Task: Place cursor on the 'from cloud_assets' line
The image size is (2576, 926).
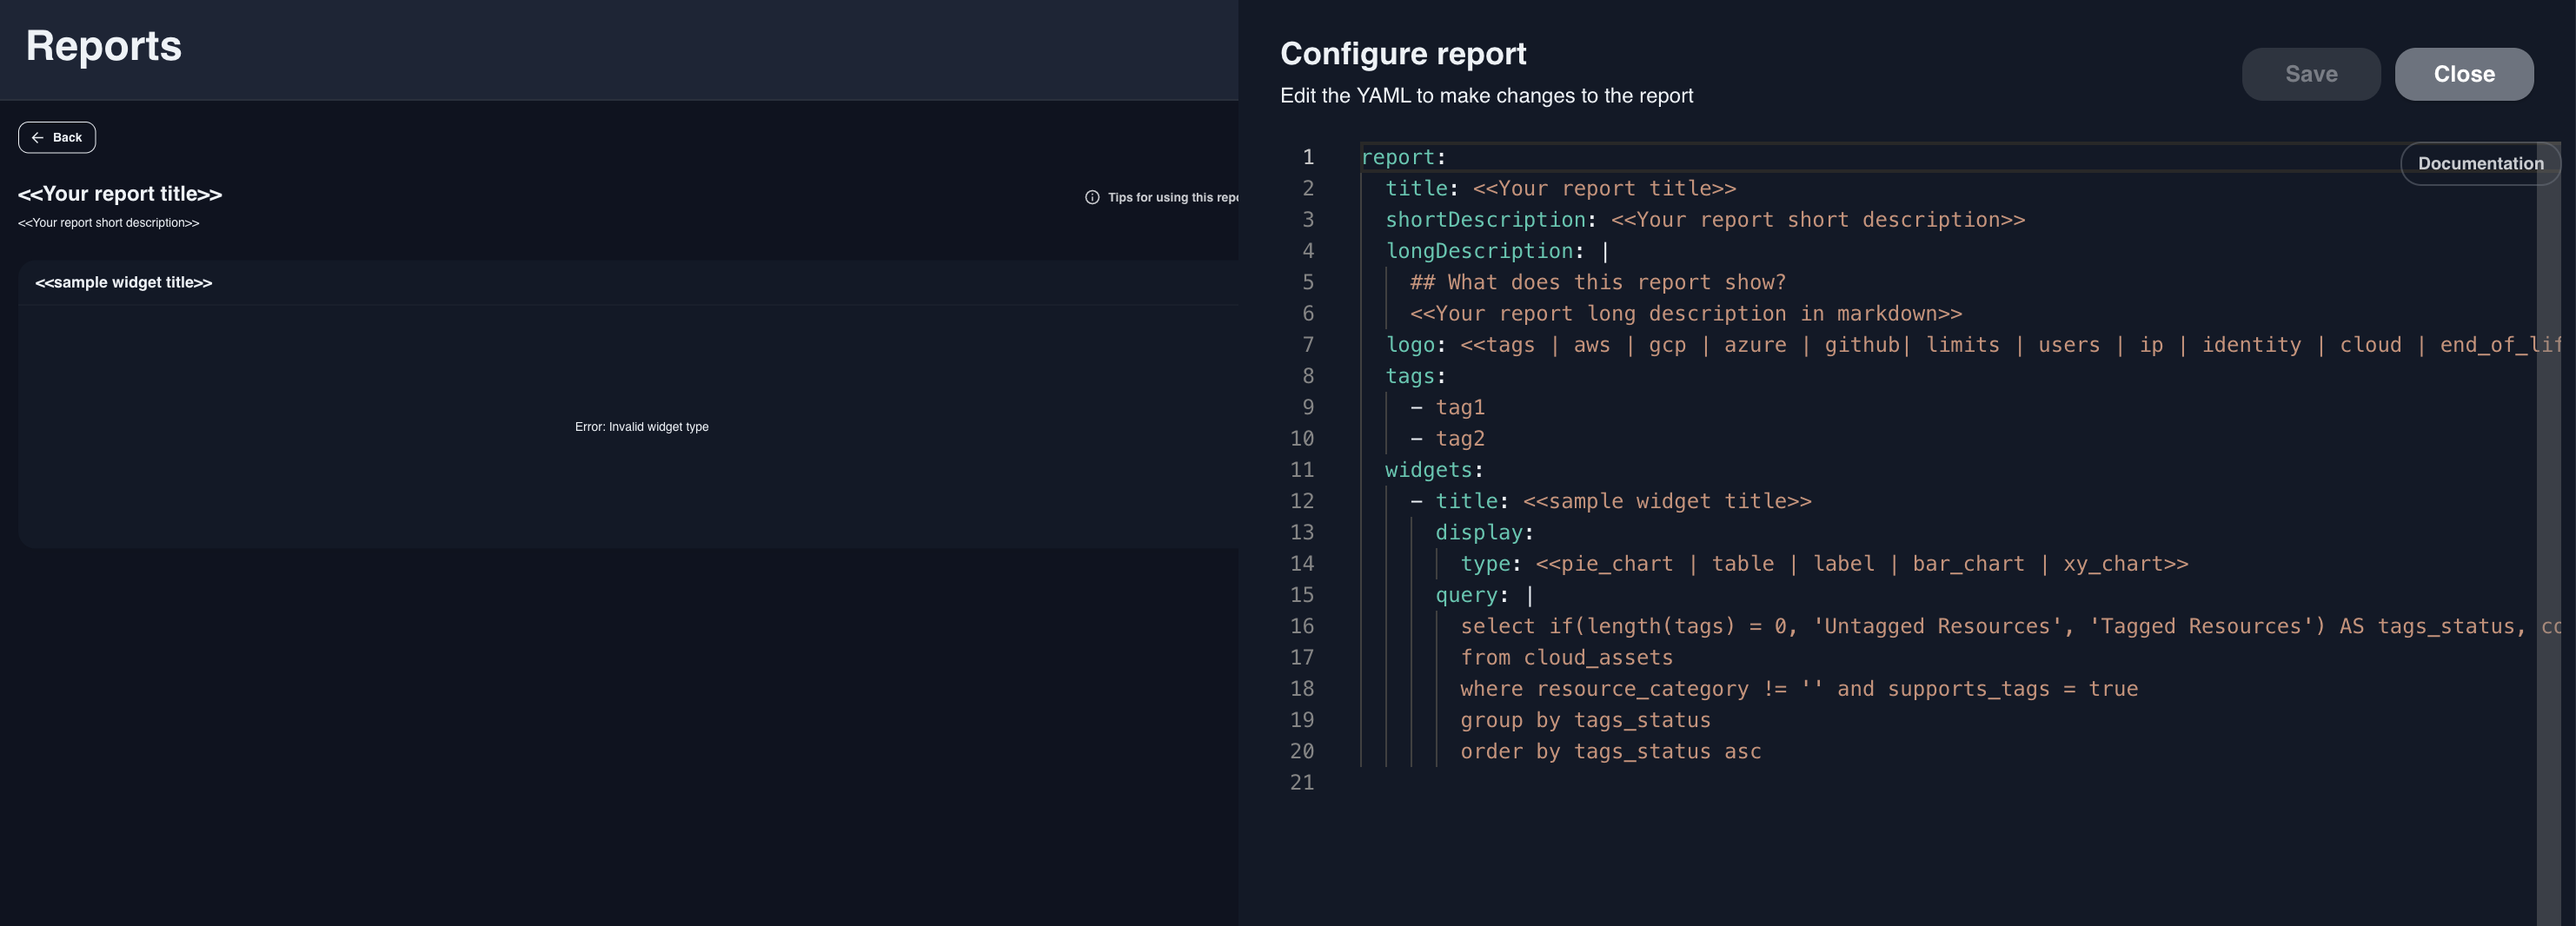Action: [x=1565, y=658]
